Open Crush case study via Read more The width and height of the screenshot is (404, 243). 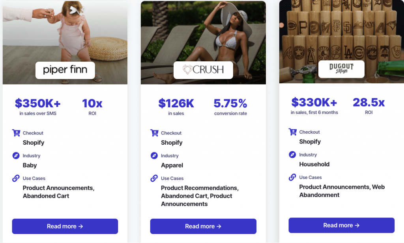(x=203, y=226)
